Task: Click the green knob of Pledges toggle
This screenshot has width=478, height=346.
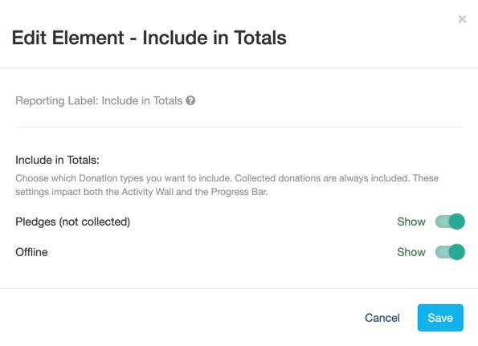Action: coord(457,222)
